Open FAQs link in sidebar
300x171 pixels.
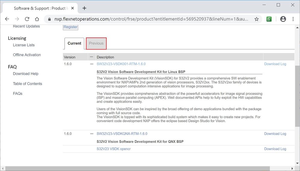(x=18, y=94)
